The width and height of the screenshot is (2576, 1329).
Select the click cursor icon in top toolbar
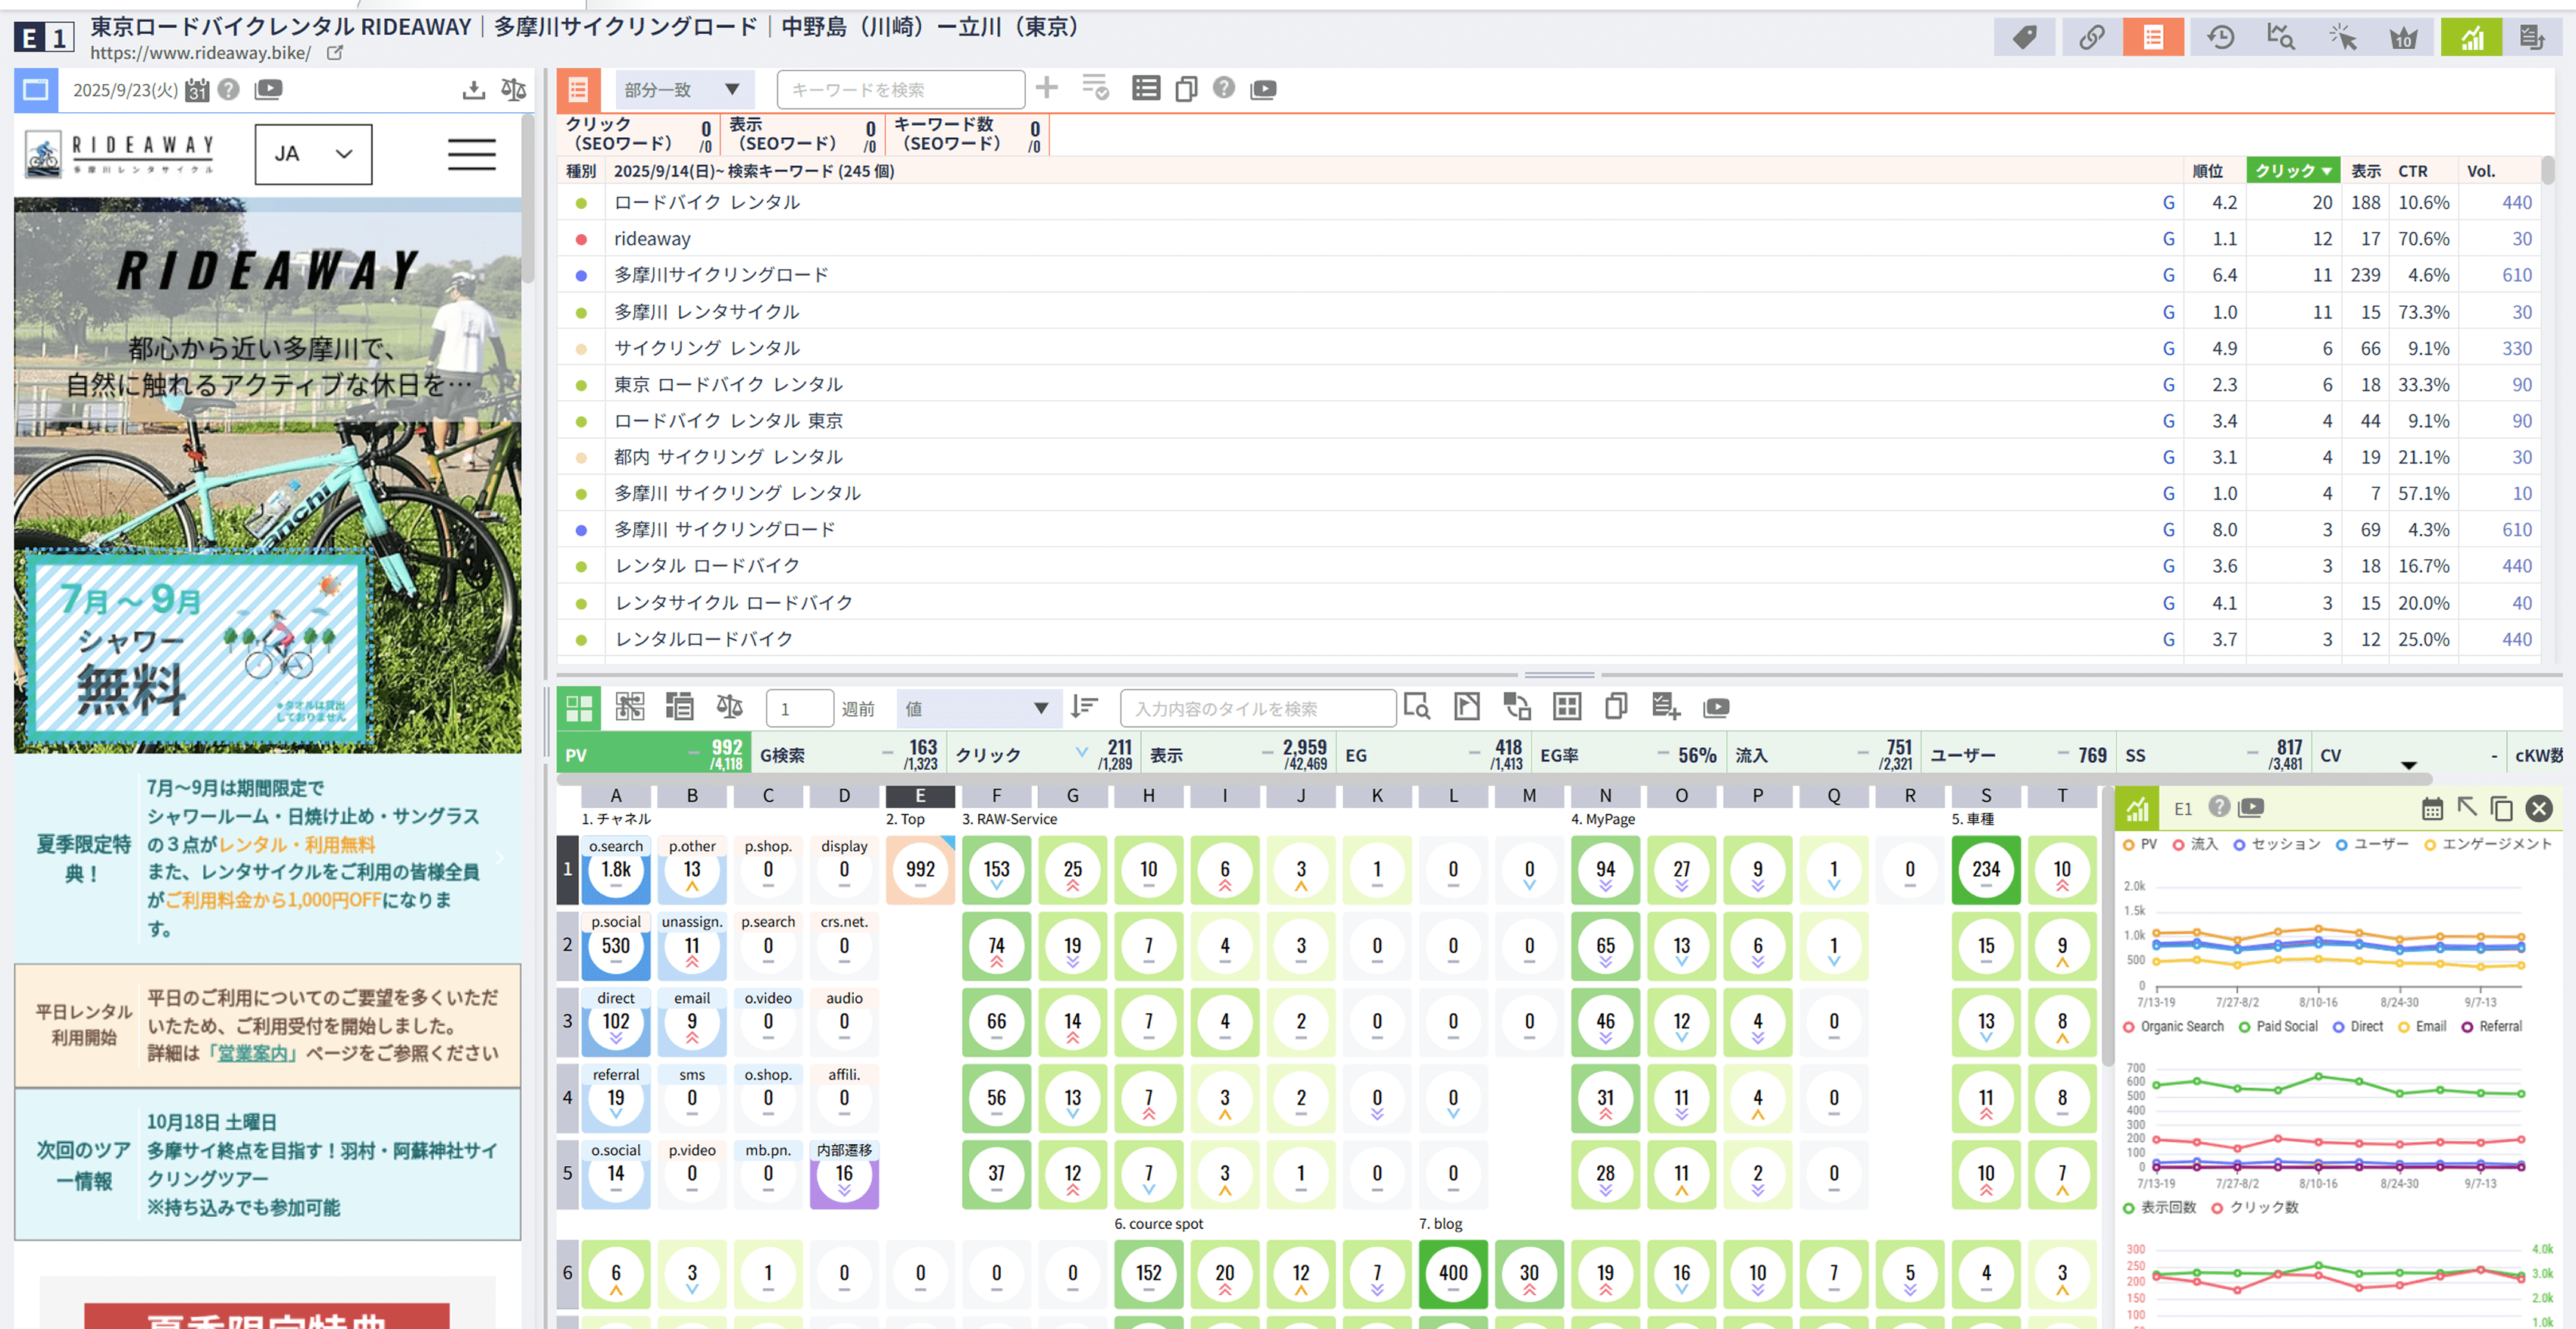click(2342, 38)
